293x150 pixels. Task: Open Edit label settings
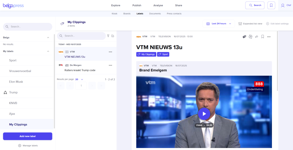277,24
